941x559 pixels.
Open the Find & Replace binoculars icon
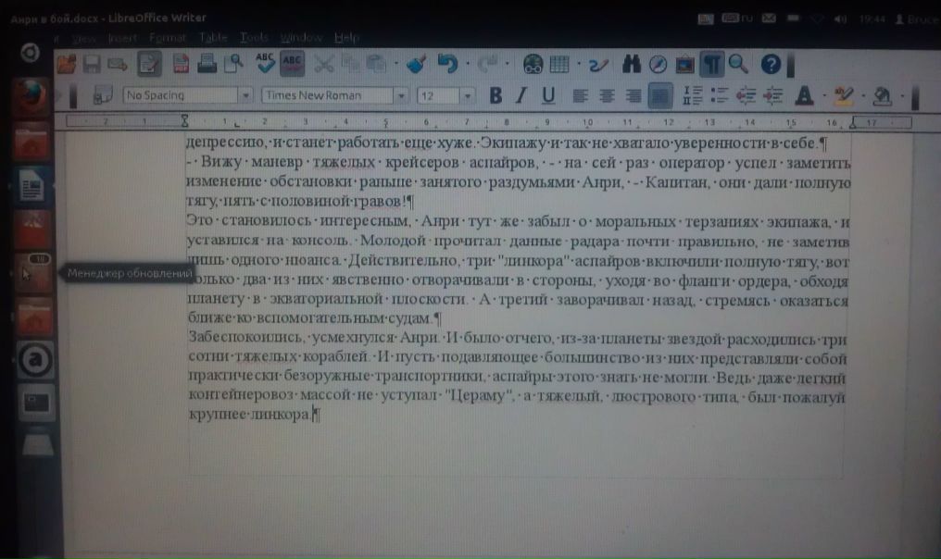point(634,64)
